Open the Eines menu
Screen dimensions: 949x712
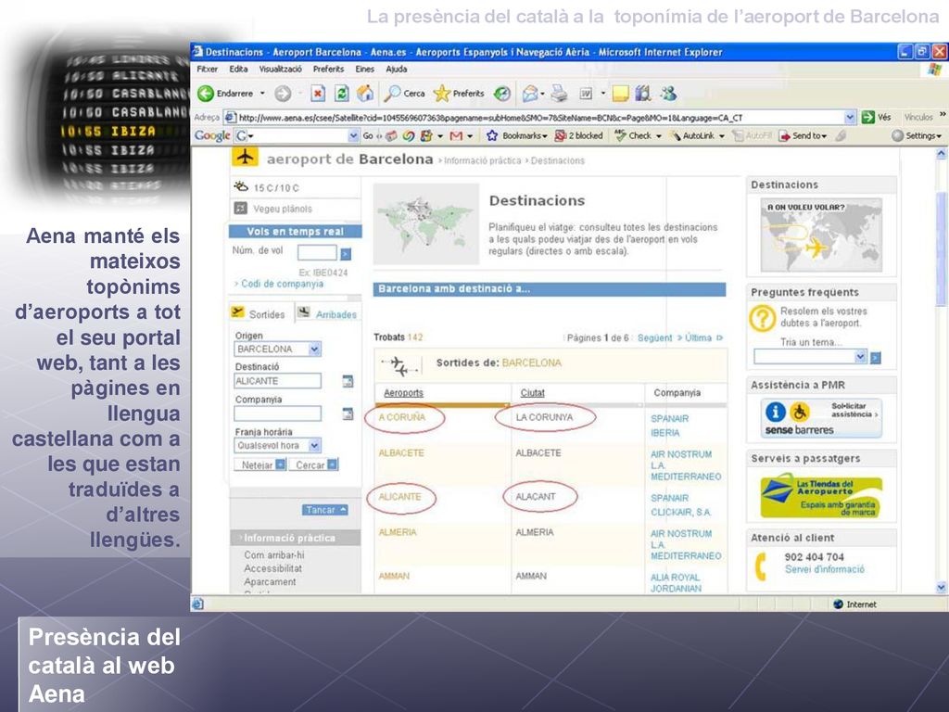pos(364,69)
